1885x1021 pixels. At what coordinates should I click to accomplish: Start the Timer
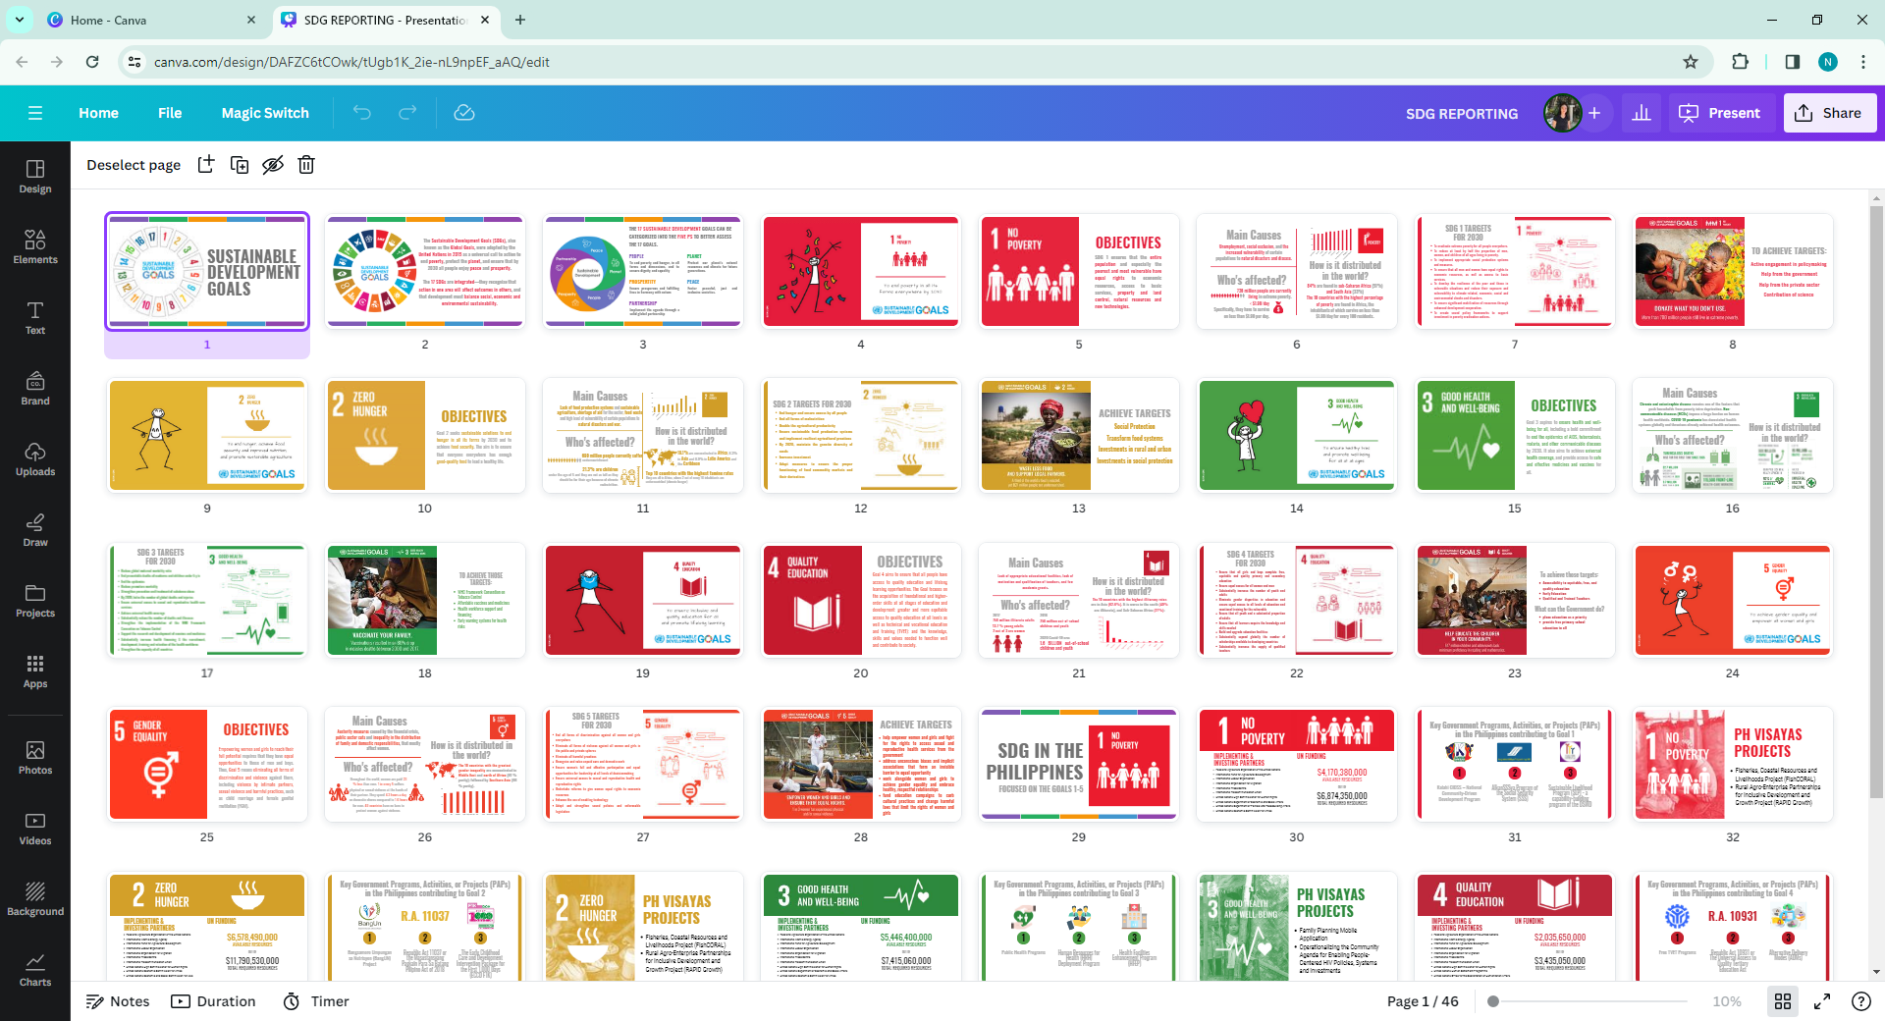[x=316, y=1001]
